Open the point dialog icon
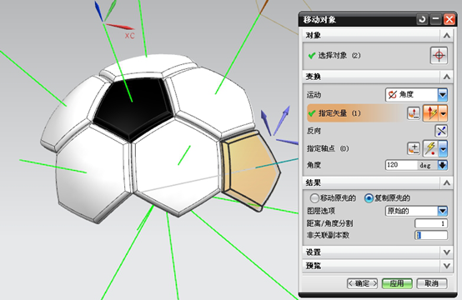The image size is (462, 300). click(x=414, y=148)
